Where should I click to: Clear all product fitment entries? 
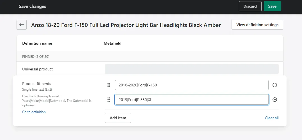point(271,118)
